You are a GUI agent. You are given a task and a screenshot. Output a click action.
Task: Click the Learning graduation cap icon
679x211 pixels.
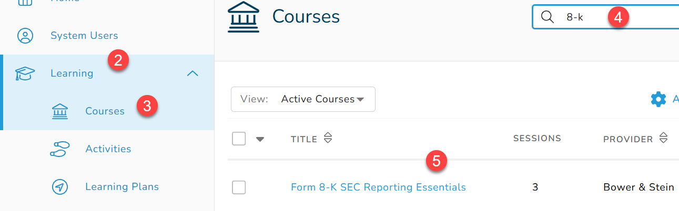25,73
